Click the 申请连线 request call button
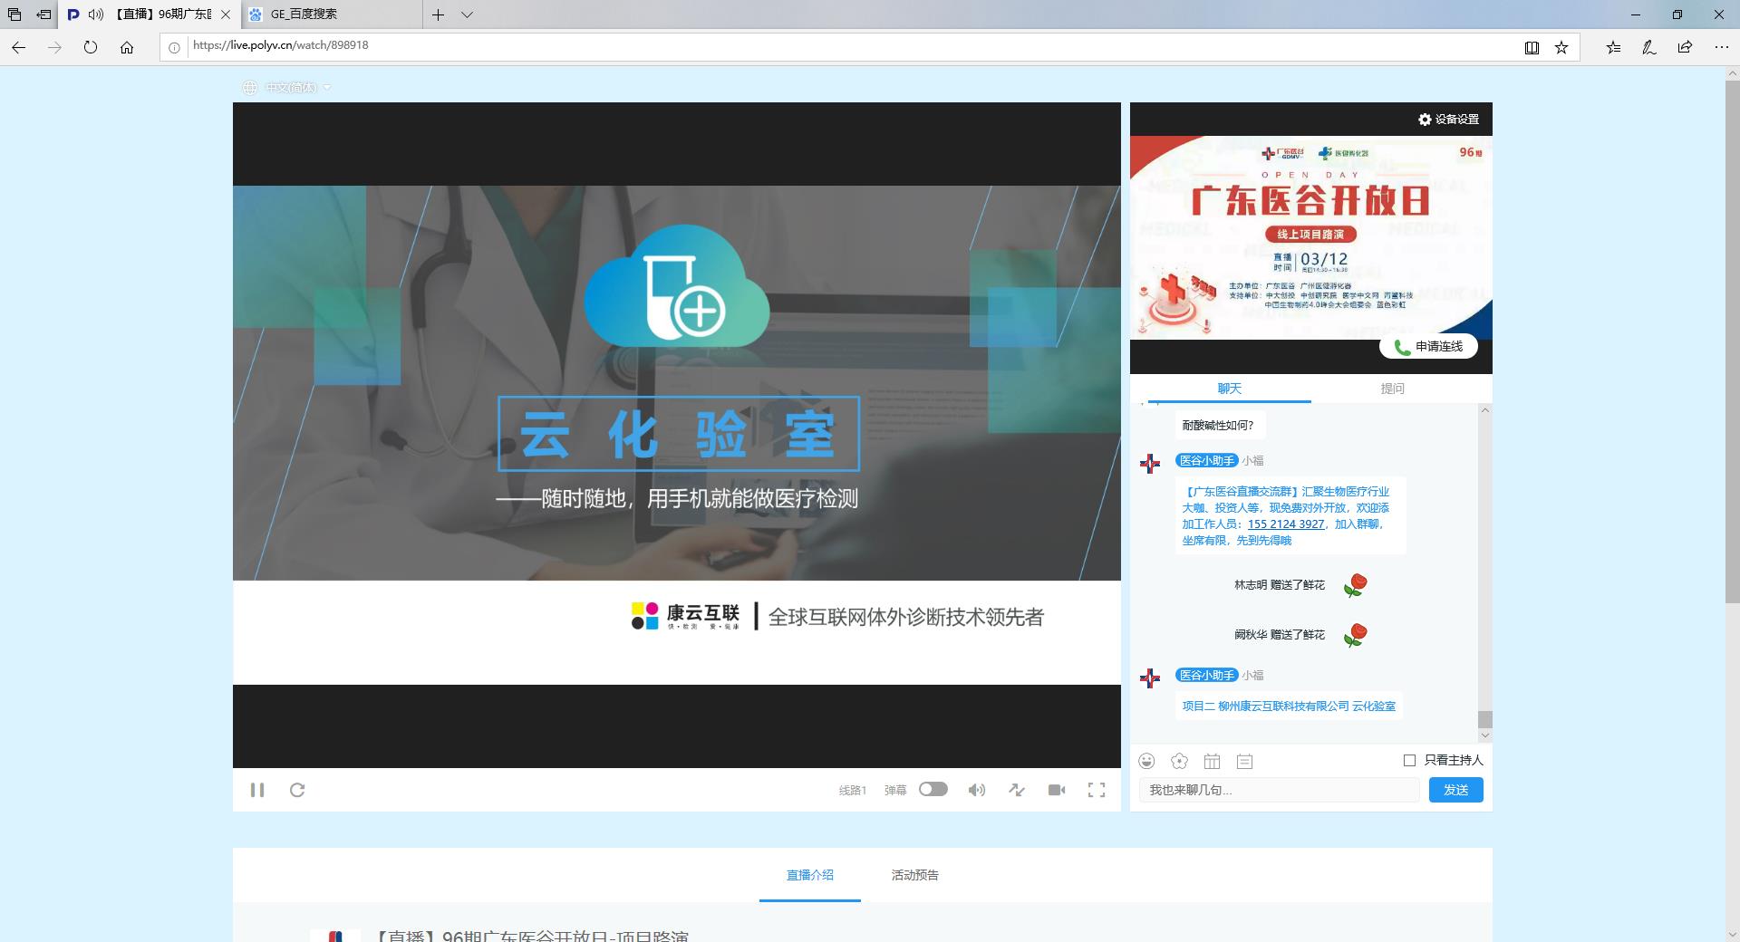The image size is (1740, 942). click(1428, 346)
